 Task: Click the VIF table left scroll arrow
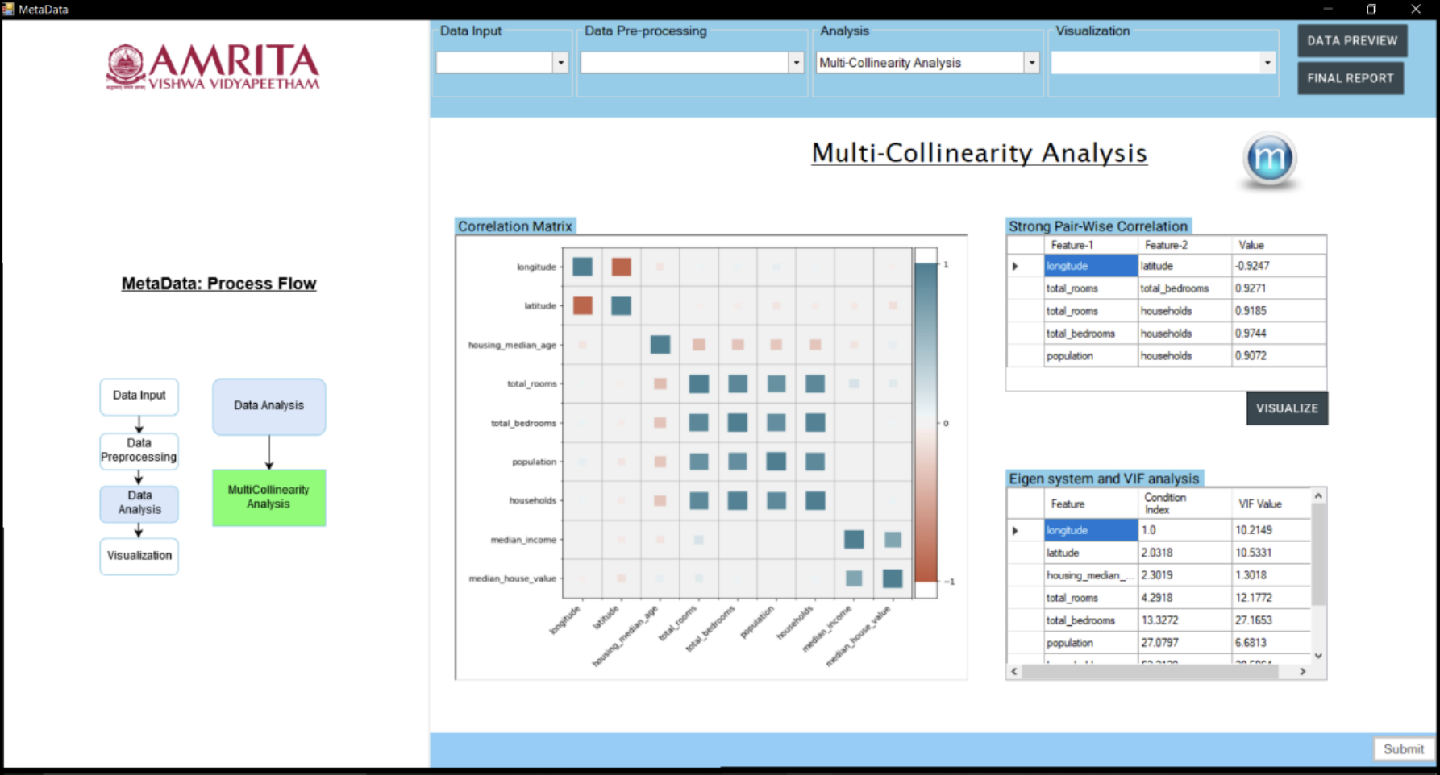click(x=1014, y=671)
